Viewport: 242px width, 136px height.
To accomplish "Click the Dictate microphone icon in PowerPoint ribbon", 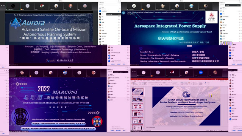I will tap(205, 83).
